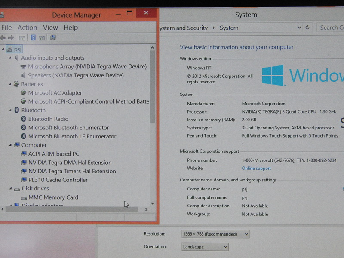Click the Device Manager vertical scrollbar thumb
This screenshot has width=344, height=258.
153,87
